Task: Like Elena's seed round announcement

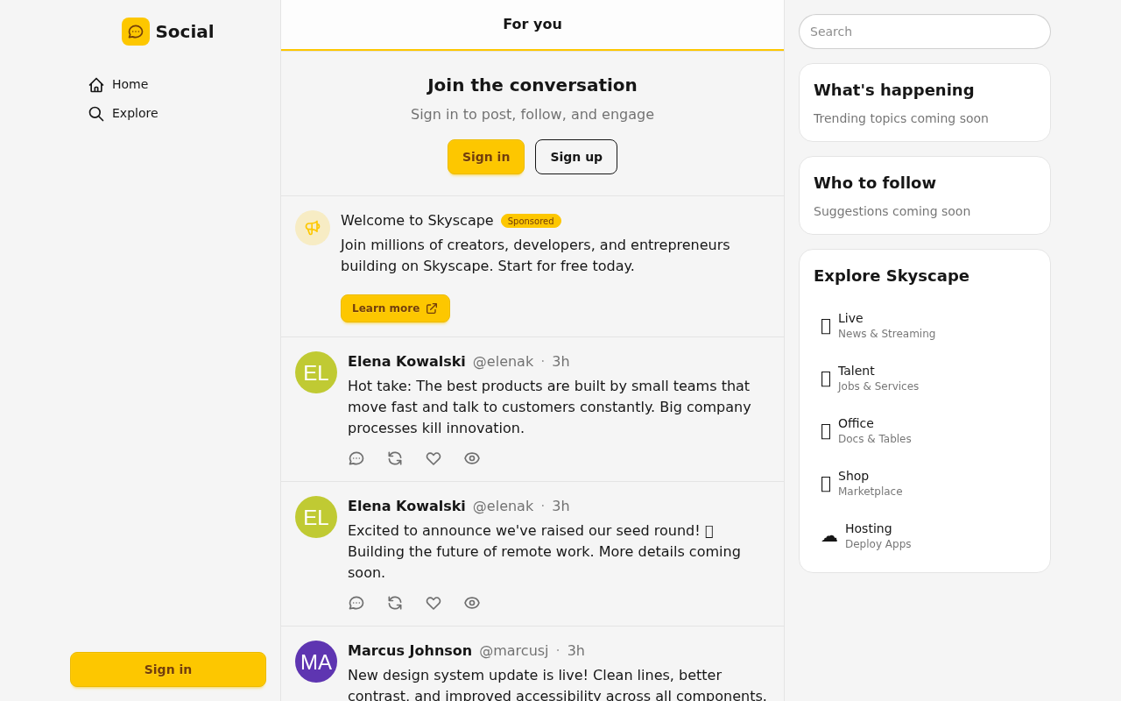Action: click(x=434, y=603)
